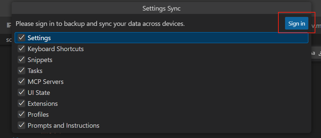Image resolution: width=321 pixels, height=138 pixels.
Task: Highlight the 'Extensions' label text
Action: 43,103
